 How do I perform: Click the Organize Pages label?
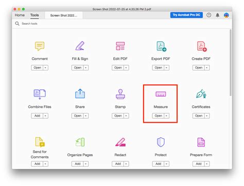tap(80, 155)
